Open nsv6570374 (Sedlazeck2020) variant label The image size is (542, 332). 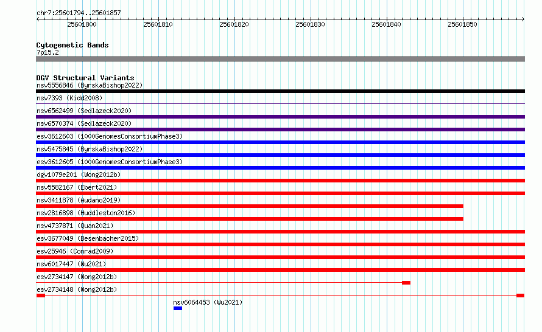(x=84, y=123)
